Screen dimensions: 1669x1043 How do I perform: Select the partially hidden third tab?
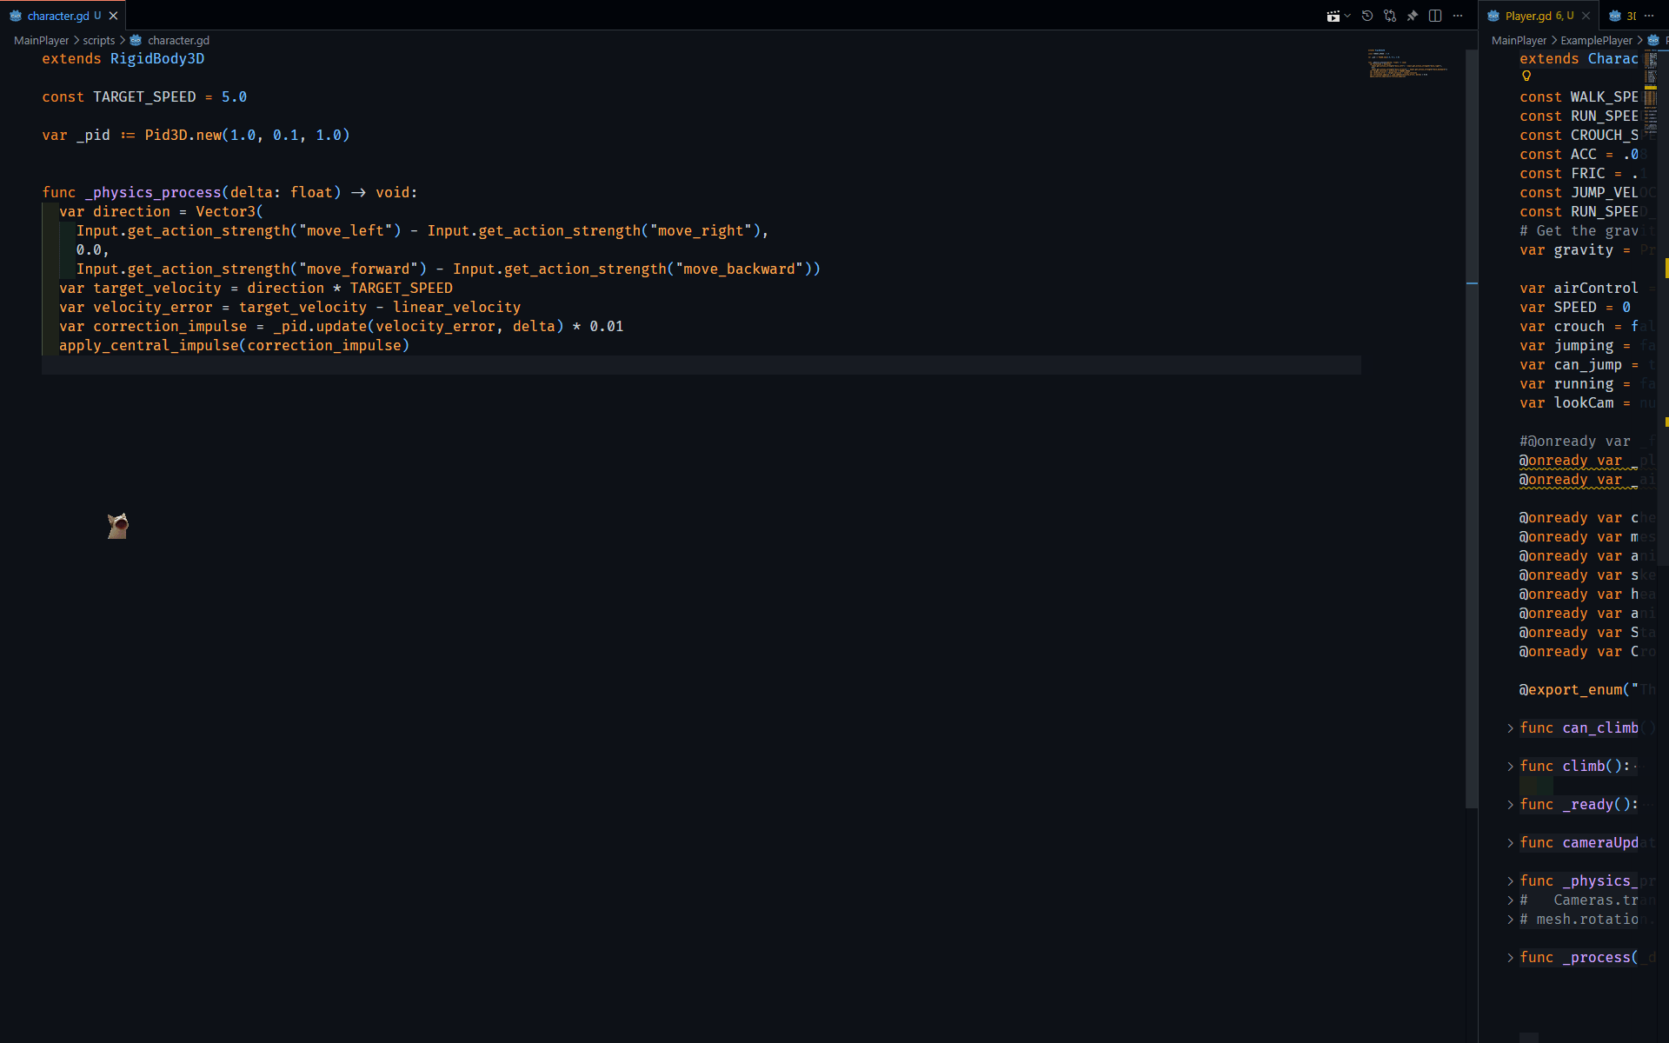(1622, 16)
